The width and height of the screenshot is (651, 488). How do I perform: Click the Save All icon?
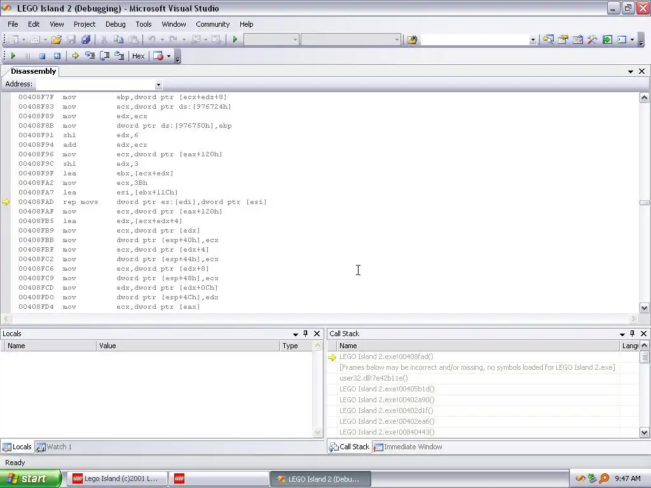point(86,39)
